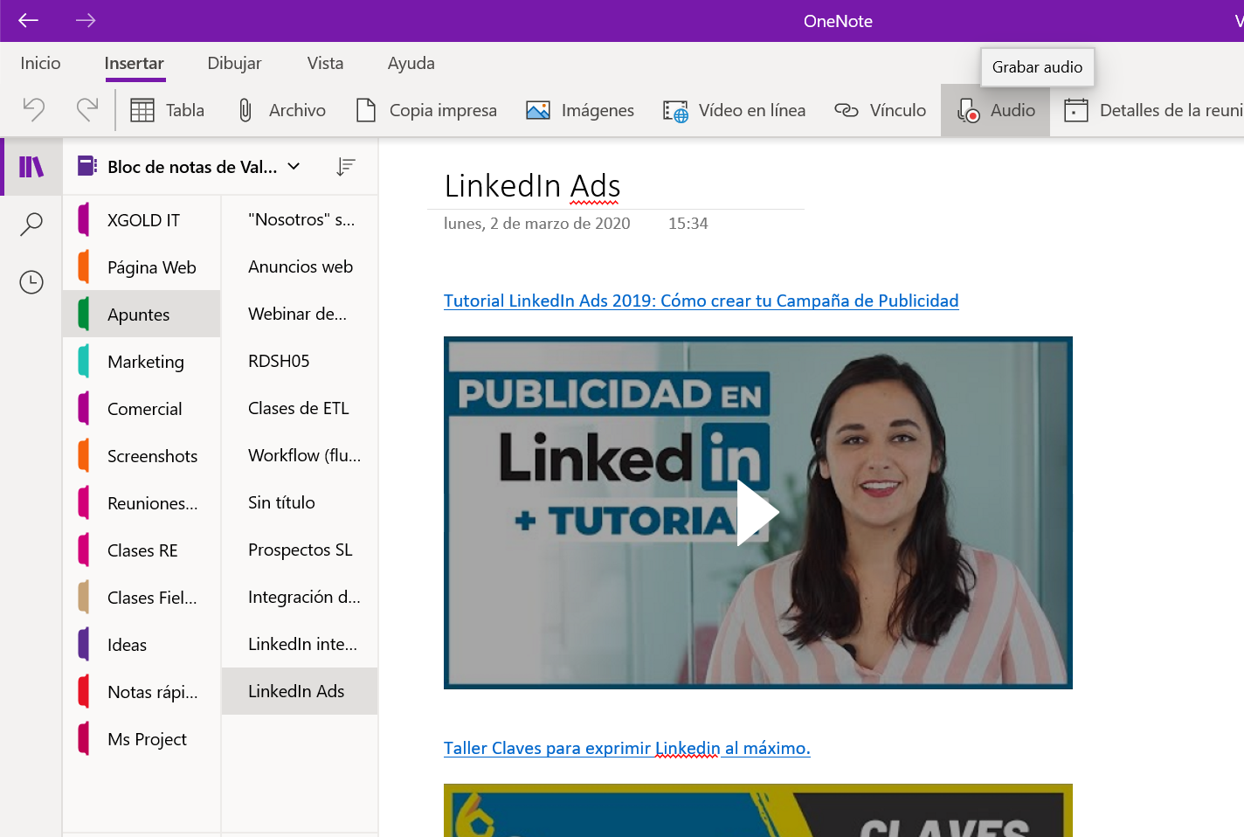Insert a hyperlink with Vínculo
Viewport: 1244px width, 837px height.
click(x=880, y=110)
